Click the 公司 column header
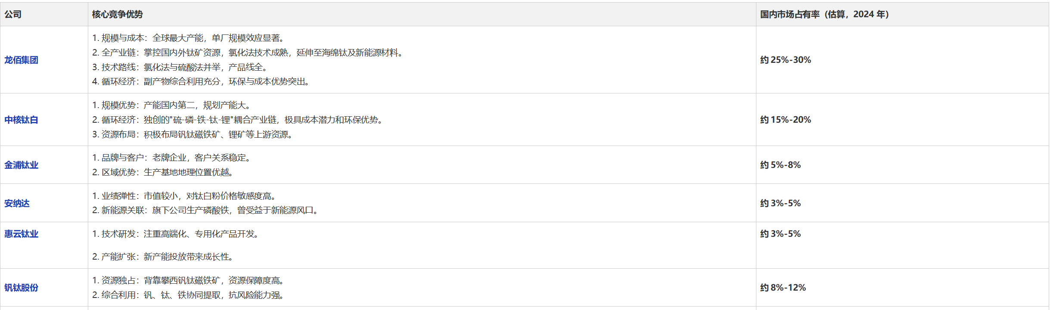 point(13,14)
